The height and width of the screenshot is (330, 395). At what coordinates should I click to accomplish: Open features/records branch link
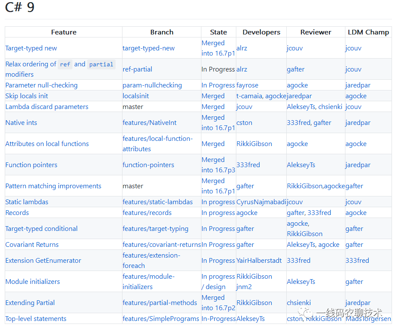point(147,213)
